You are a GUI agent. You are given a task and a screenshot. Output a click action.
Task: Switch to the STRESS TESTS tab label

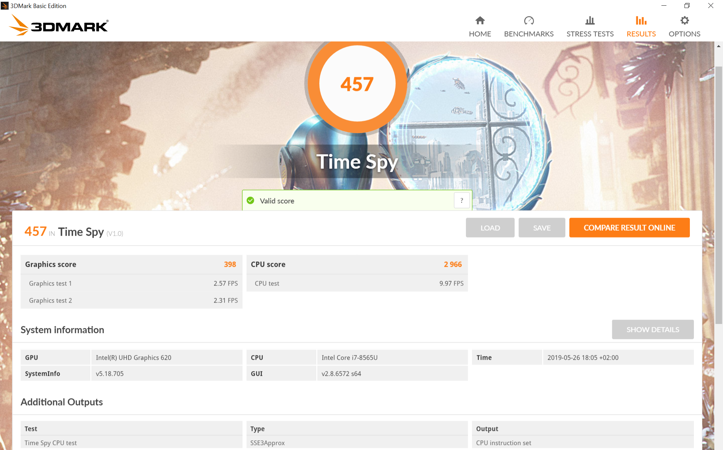coord(590,34)
